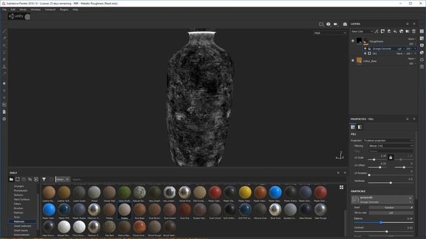Hide the Colour_Base layer
The height and width of the screenshot is (239, 426).
point(353,60)
